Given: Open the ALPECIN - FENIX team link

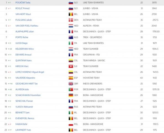Looking at the screenshot, I should pos(91,26).
